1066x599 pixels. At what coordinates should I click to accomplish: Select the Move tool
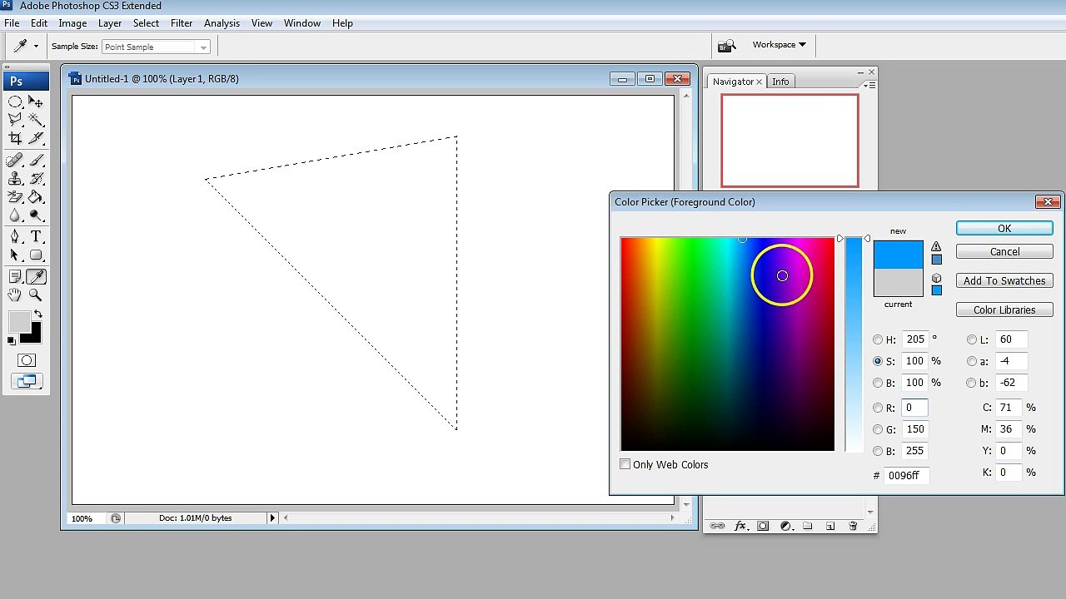click(36, 101)
